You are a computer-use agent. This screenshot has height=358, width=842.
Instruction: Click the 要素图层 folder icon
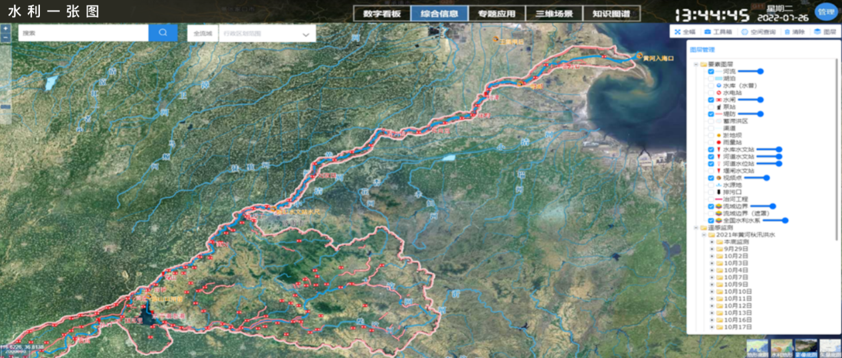point(704,64)
